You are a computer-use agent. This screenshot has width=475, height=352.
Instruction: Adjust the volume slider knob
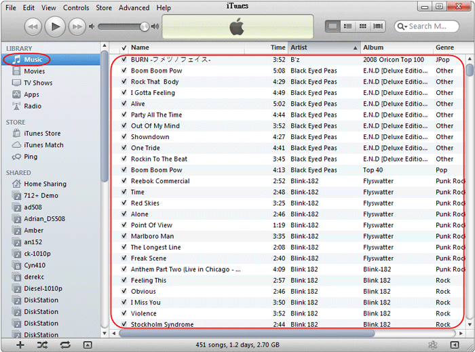145,26
